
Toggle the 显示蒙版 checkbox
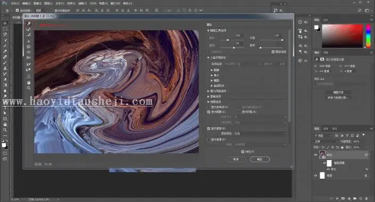tap(209, 128)
